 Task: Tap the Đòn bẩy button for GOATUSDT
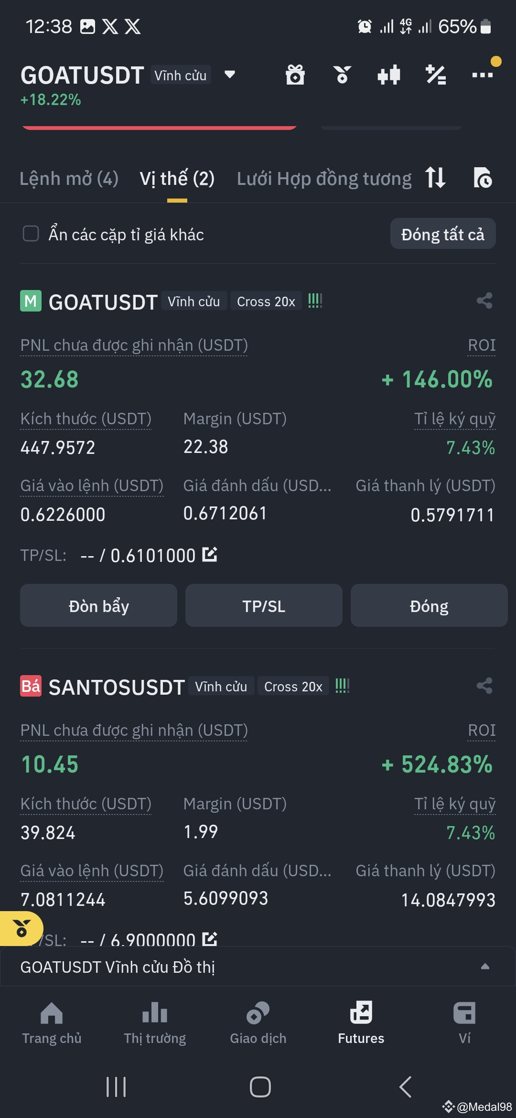(x=98, y=605)
